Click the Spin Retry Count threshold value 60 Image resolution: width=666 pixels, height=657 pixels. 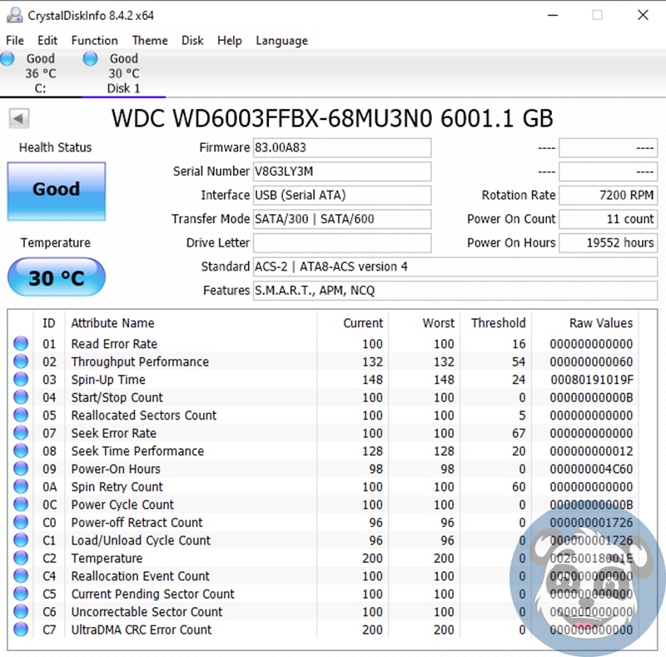coord(519,486)
